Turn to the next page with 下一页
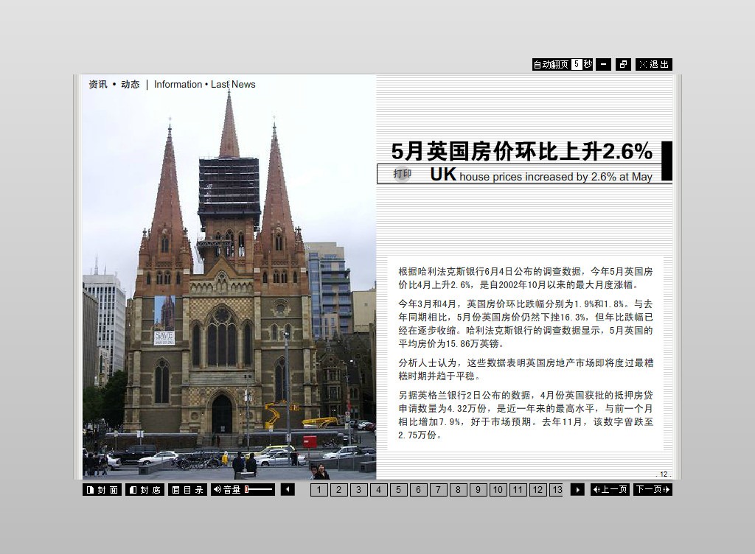 point(653,490)
